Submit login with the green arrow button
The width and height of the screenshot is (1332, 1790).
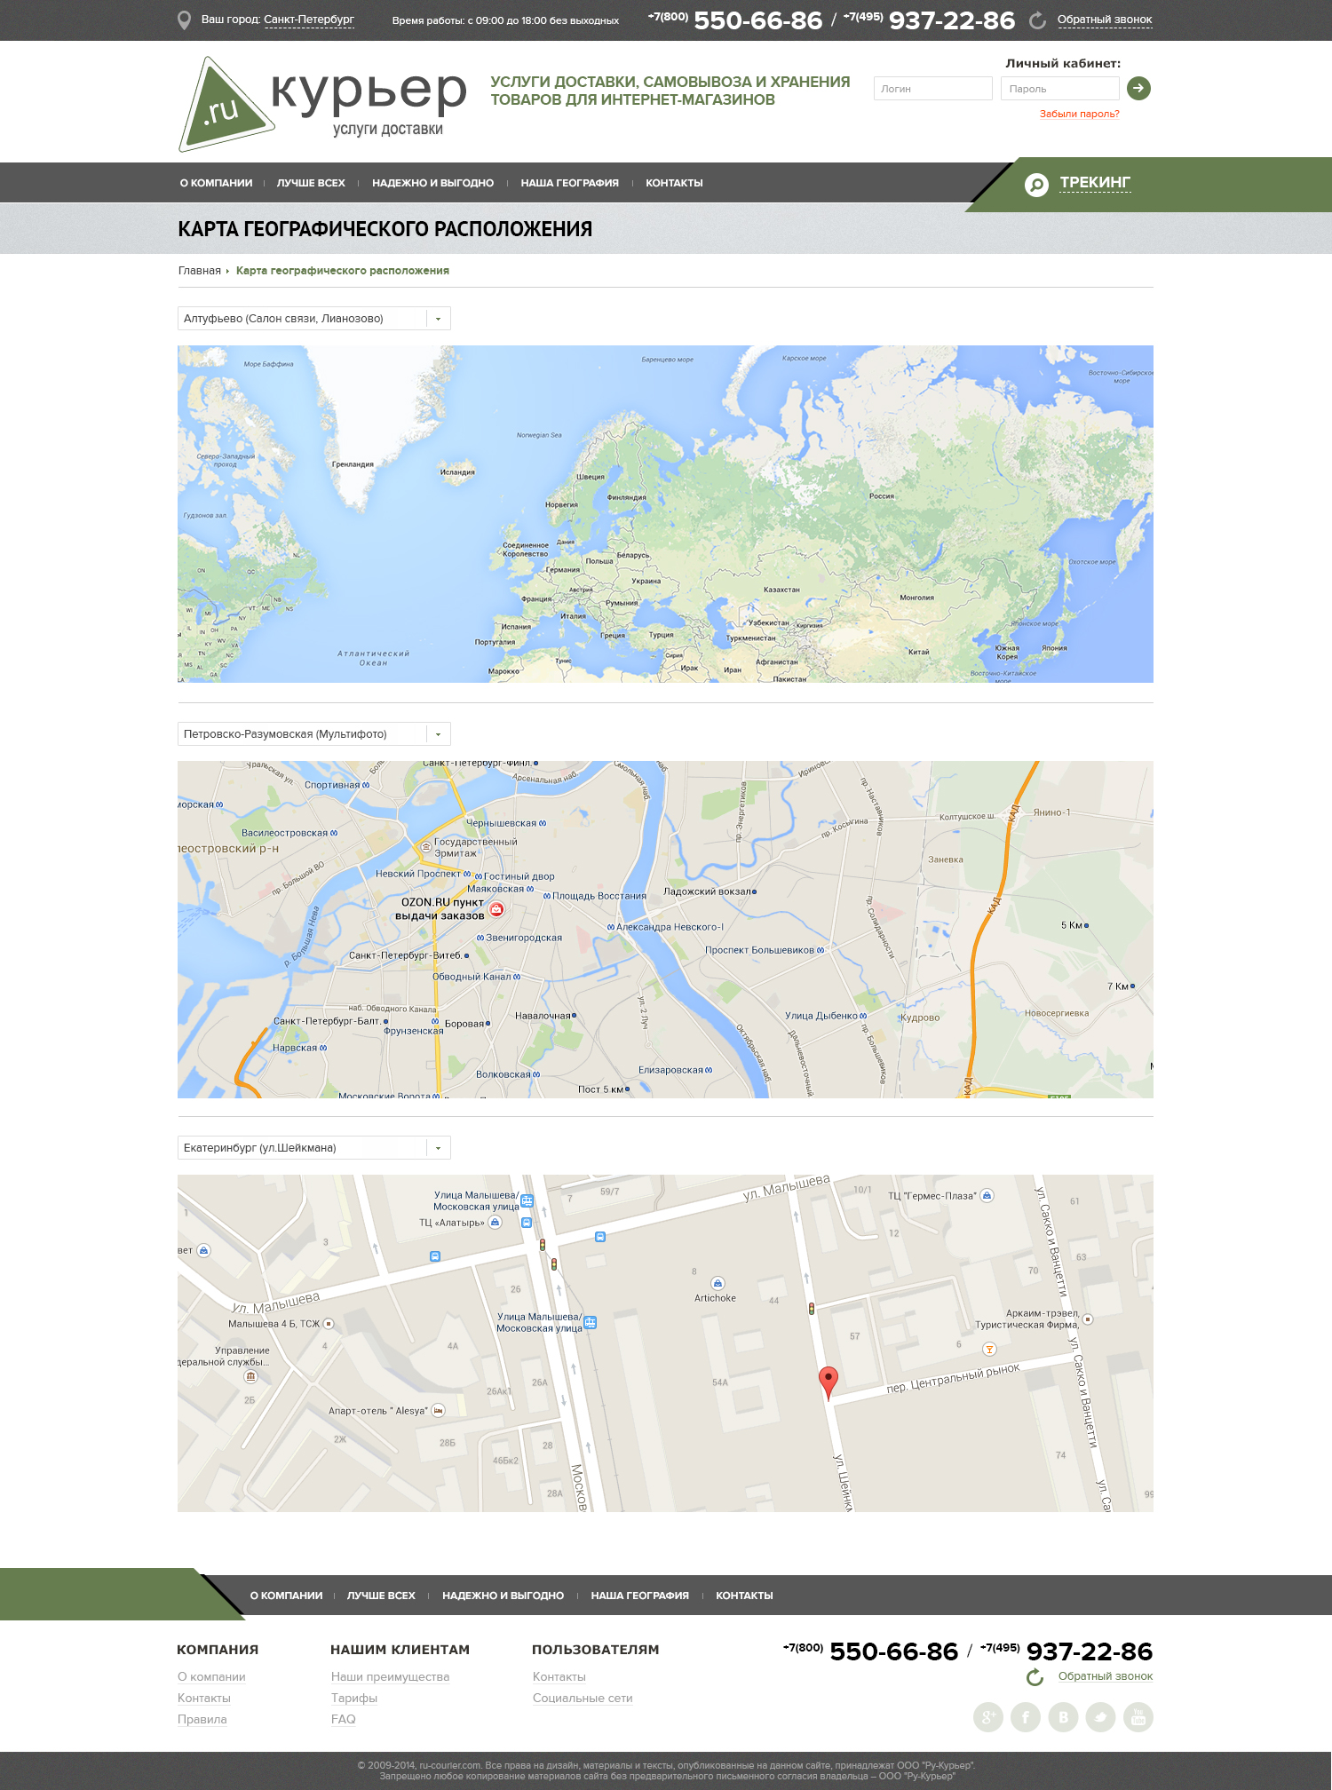coord(1138,88)
